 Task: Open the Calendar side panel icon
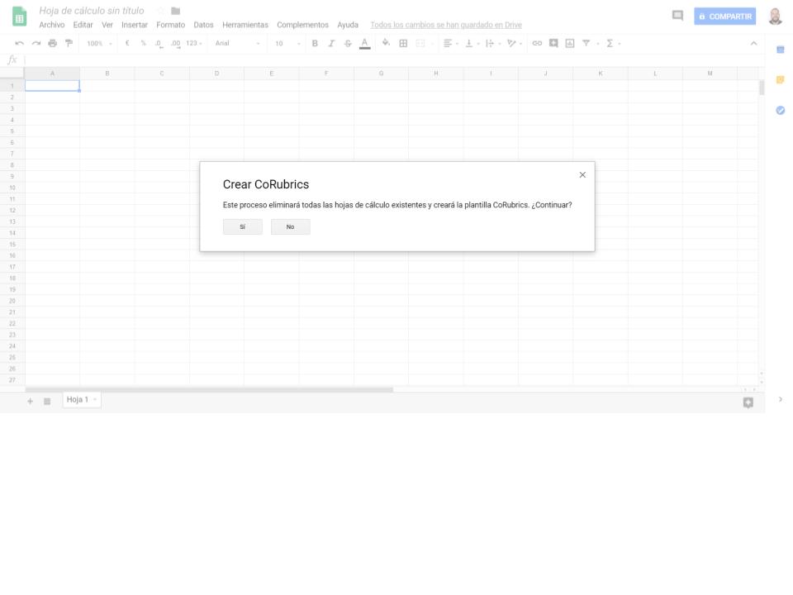tap(781, 50)
